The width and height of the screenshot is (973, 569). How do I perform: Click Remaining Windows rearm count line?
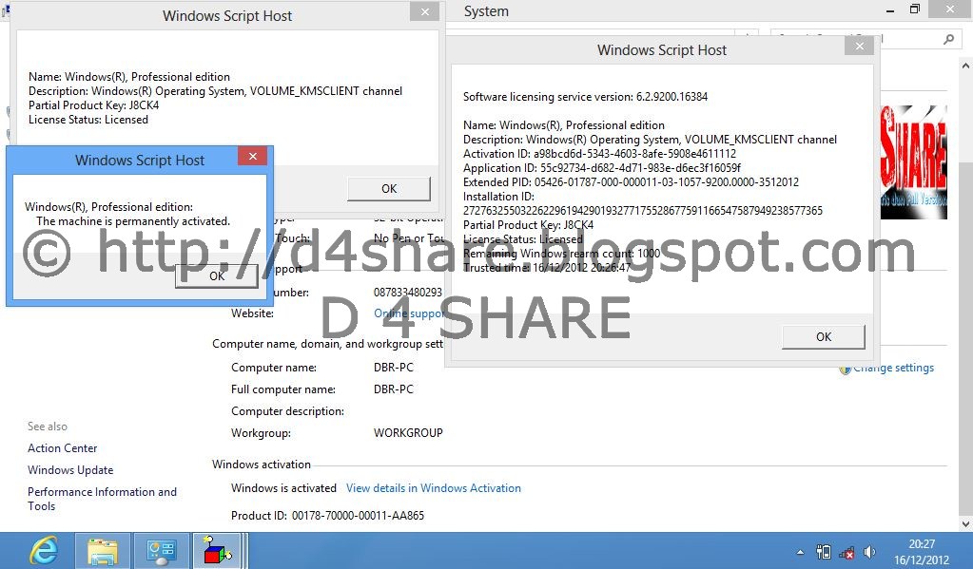click(561, 254)
